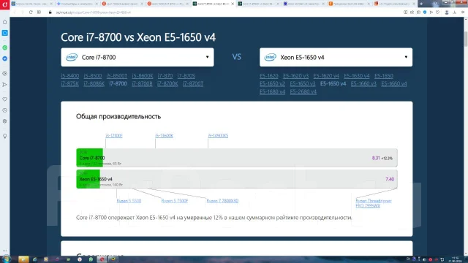
Task: Click the Core i7-8700 green performance bar
Action: (89, 158)
